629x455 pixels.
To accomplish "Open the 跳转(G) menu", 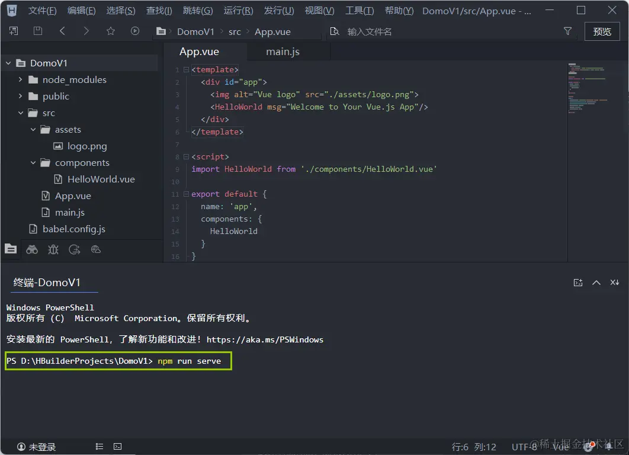I will tap(198, 11).
